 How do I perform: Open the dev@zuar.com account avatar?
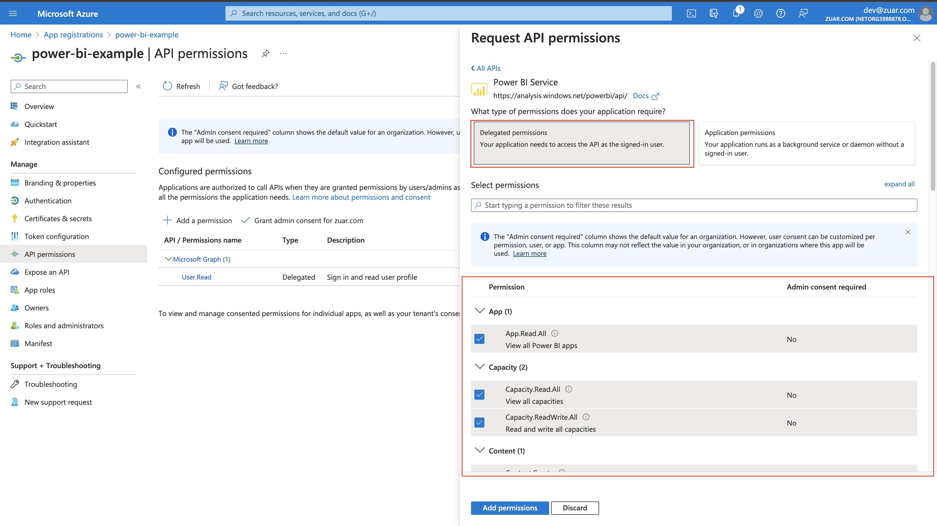pos(925,14)
